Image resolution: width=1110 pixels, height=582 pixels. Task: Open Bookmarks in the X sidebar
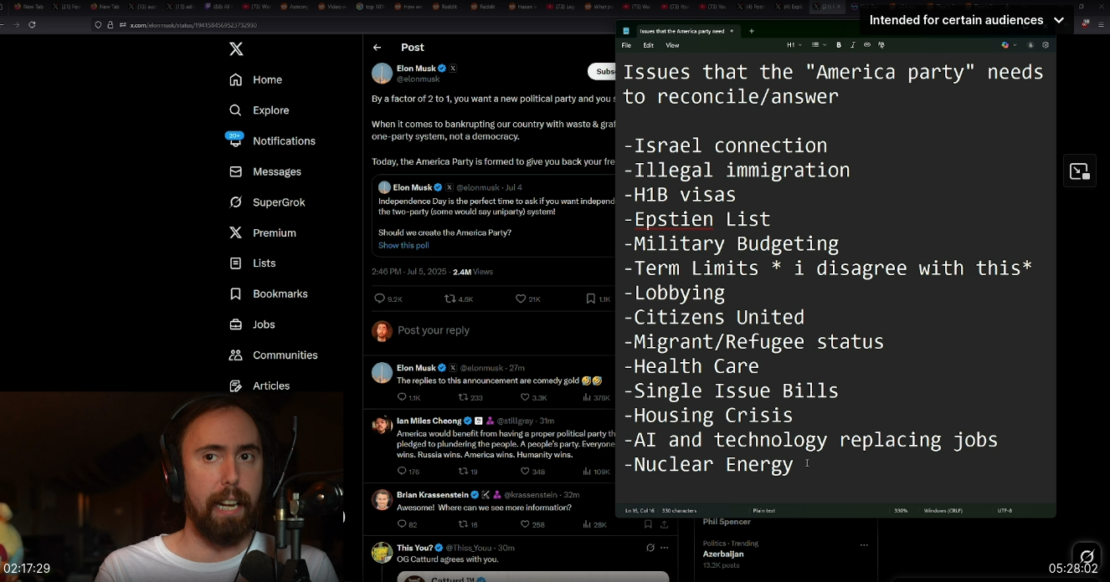[x=269, y=294]
